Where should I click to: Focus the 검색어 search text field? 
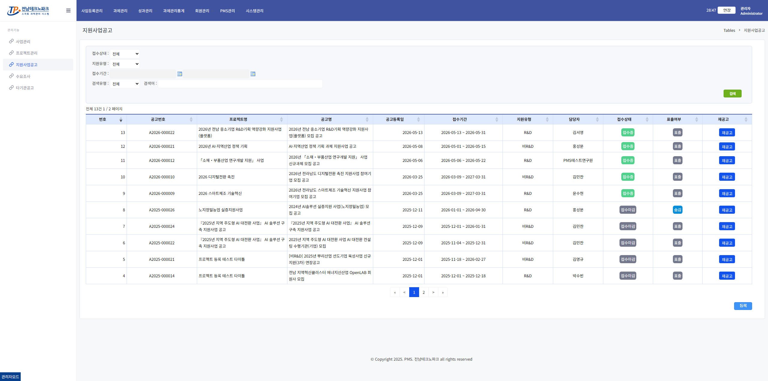pyautogui.click(x=240, y=84)
